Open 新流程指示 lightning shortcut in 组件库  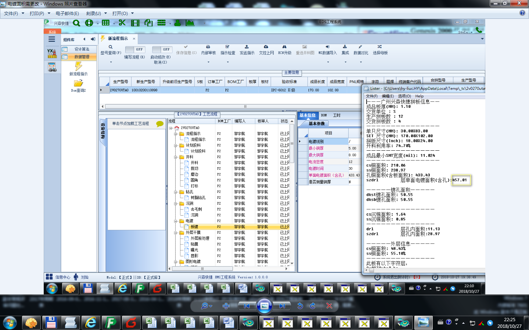coord(78,69)
